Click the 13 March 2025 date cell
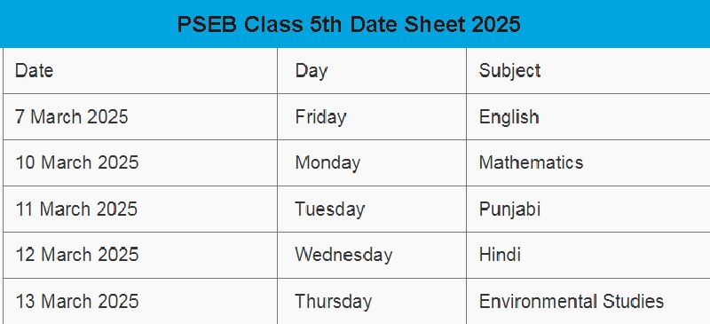Viewport: 710px width, 324px height. (140, 301)
